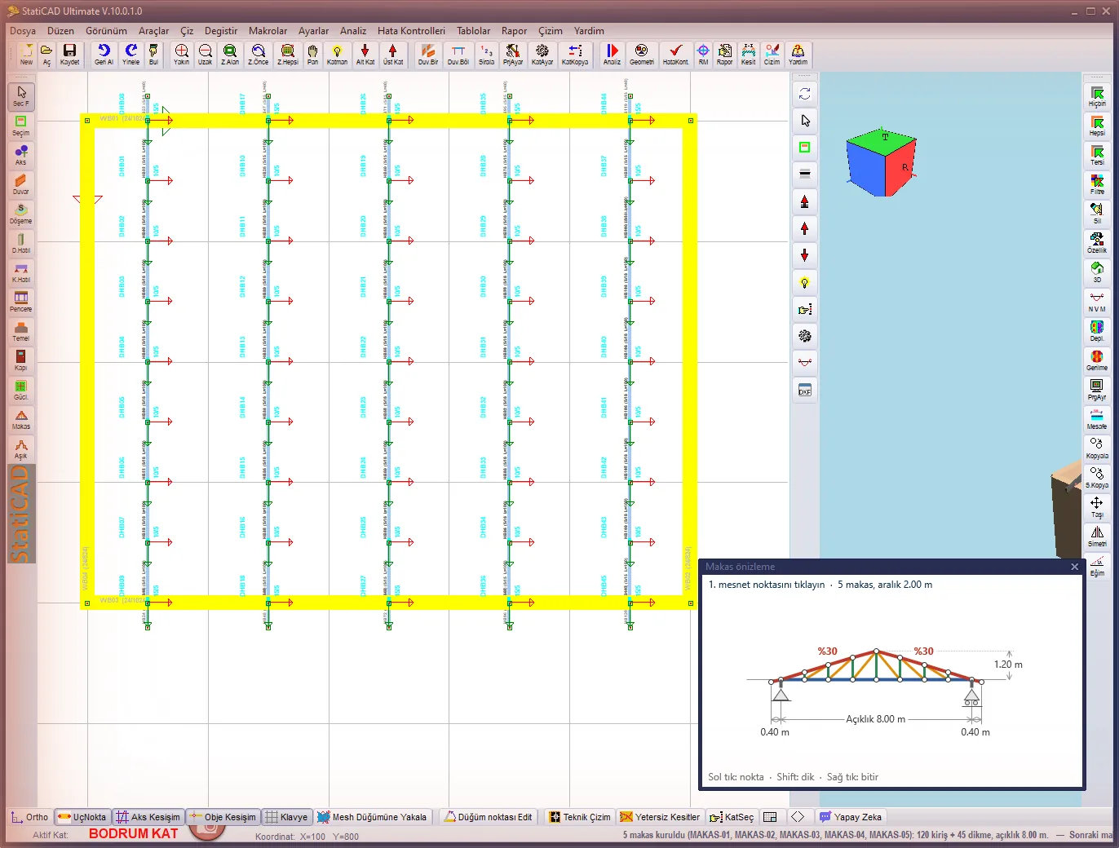Click the Teknik Çizim button
The width and height of the screenshot is (1119, 848).
[x=580, y=817]
